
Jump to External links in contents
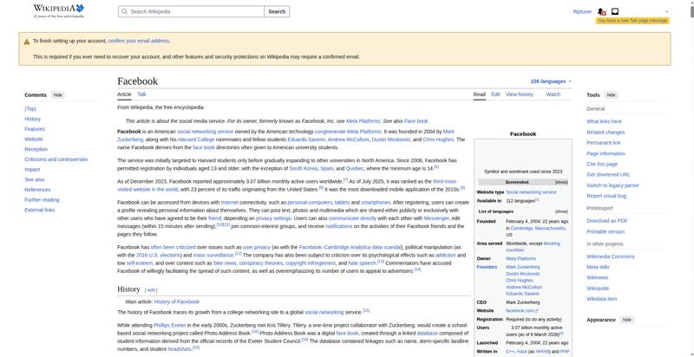[40, 211]
